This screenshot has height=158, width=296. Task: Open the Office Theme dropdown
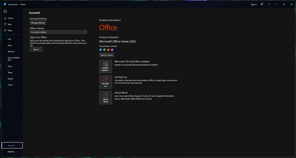point(58,32)
